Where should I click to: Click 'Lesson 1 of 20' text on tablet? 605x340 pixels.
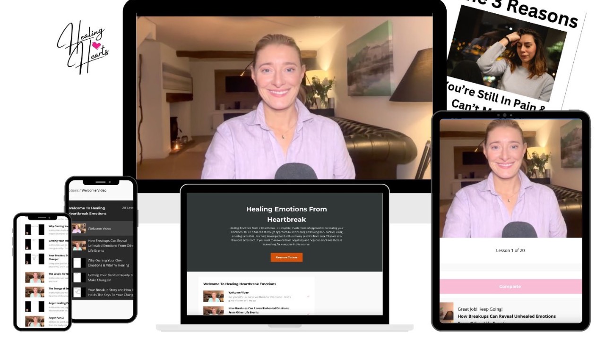coord(510,250)
